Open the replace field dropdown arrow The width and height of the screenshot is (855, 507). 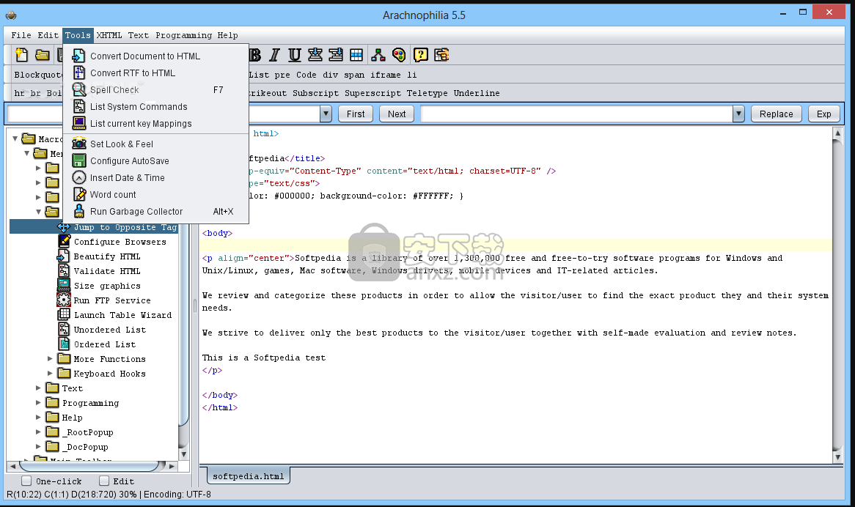pyautogui.click(x=738, y=114)
